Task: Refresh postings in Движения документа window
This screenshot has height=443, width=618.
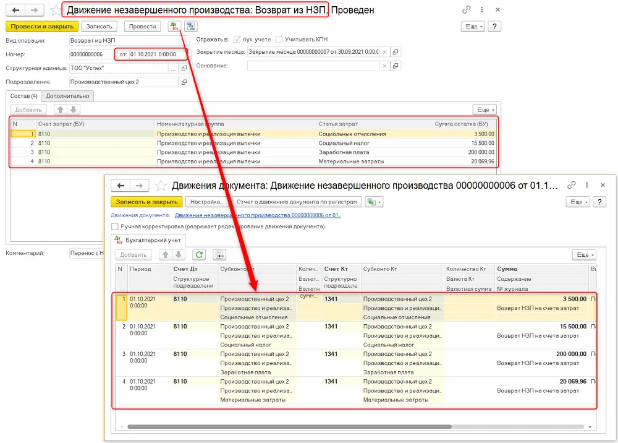Action: [x=200, y=255]
